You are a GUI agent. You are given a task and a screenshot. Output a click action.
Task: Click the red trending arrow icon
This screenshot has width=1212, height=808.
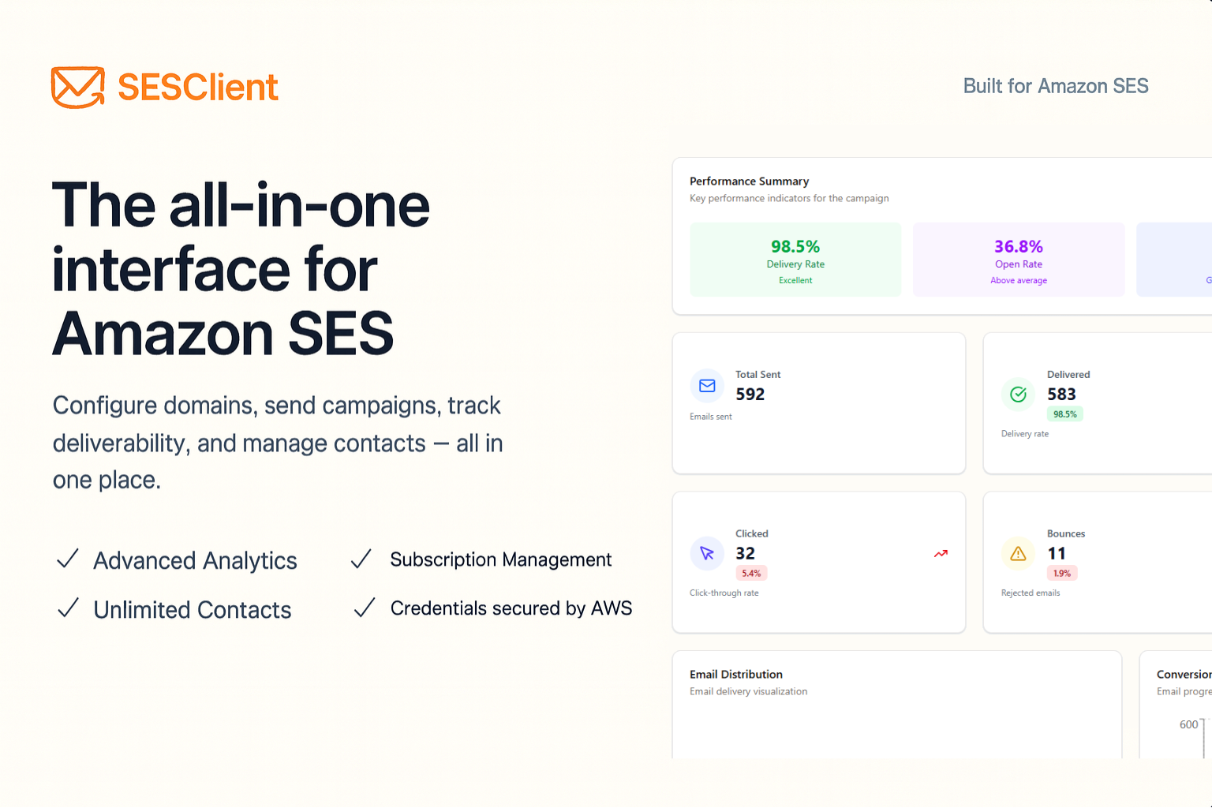[941, 554]
